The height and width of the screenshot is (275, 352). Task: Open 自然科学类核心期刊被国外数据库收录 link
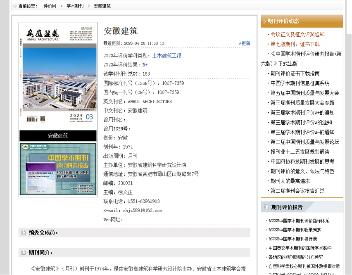[x=304, y=266]
